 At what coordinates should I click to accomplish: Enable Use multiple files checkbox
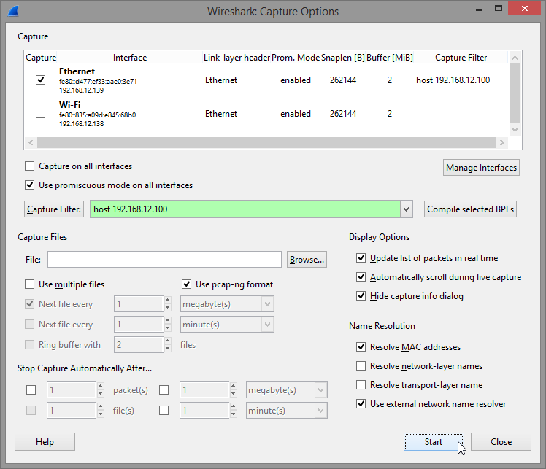[30, 284]
